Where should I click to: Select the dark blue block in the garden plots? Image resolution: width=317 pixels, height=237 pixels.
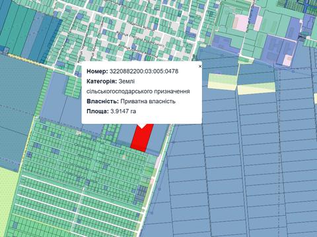click(140, 194)
